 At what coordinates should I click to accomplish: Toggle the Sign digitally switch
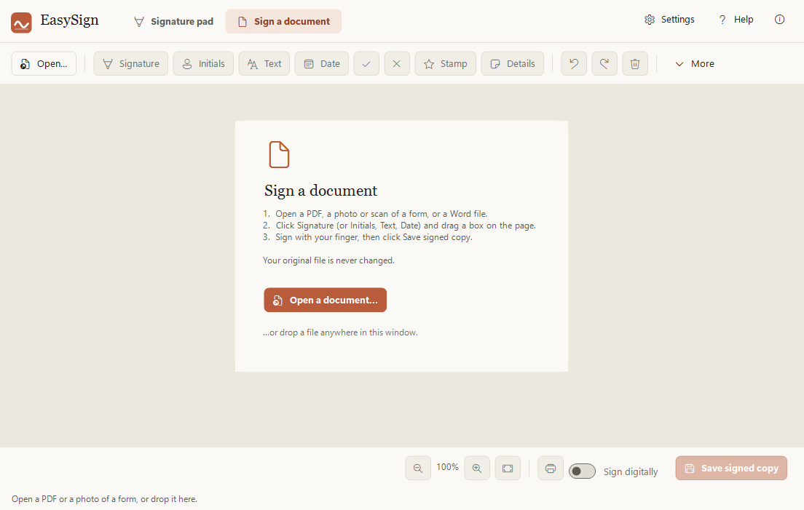(582, 471)
